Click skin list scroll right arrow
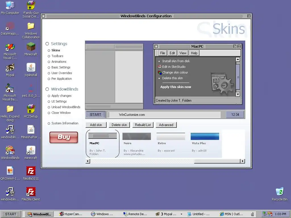This screenshot has width=291, height=218. pyautogui.click(x=243, y=161)
